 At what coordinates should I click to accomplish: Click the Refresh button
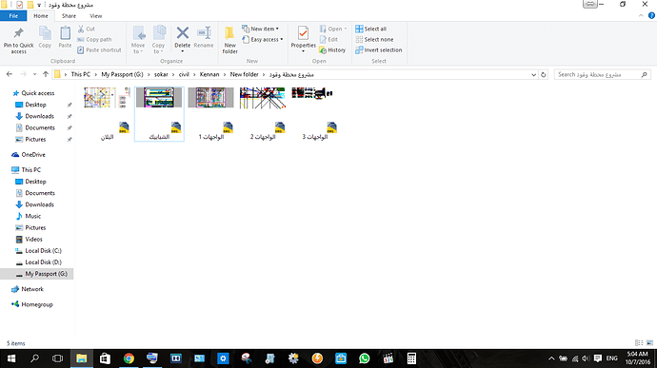click(543, 74)
